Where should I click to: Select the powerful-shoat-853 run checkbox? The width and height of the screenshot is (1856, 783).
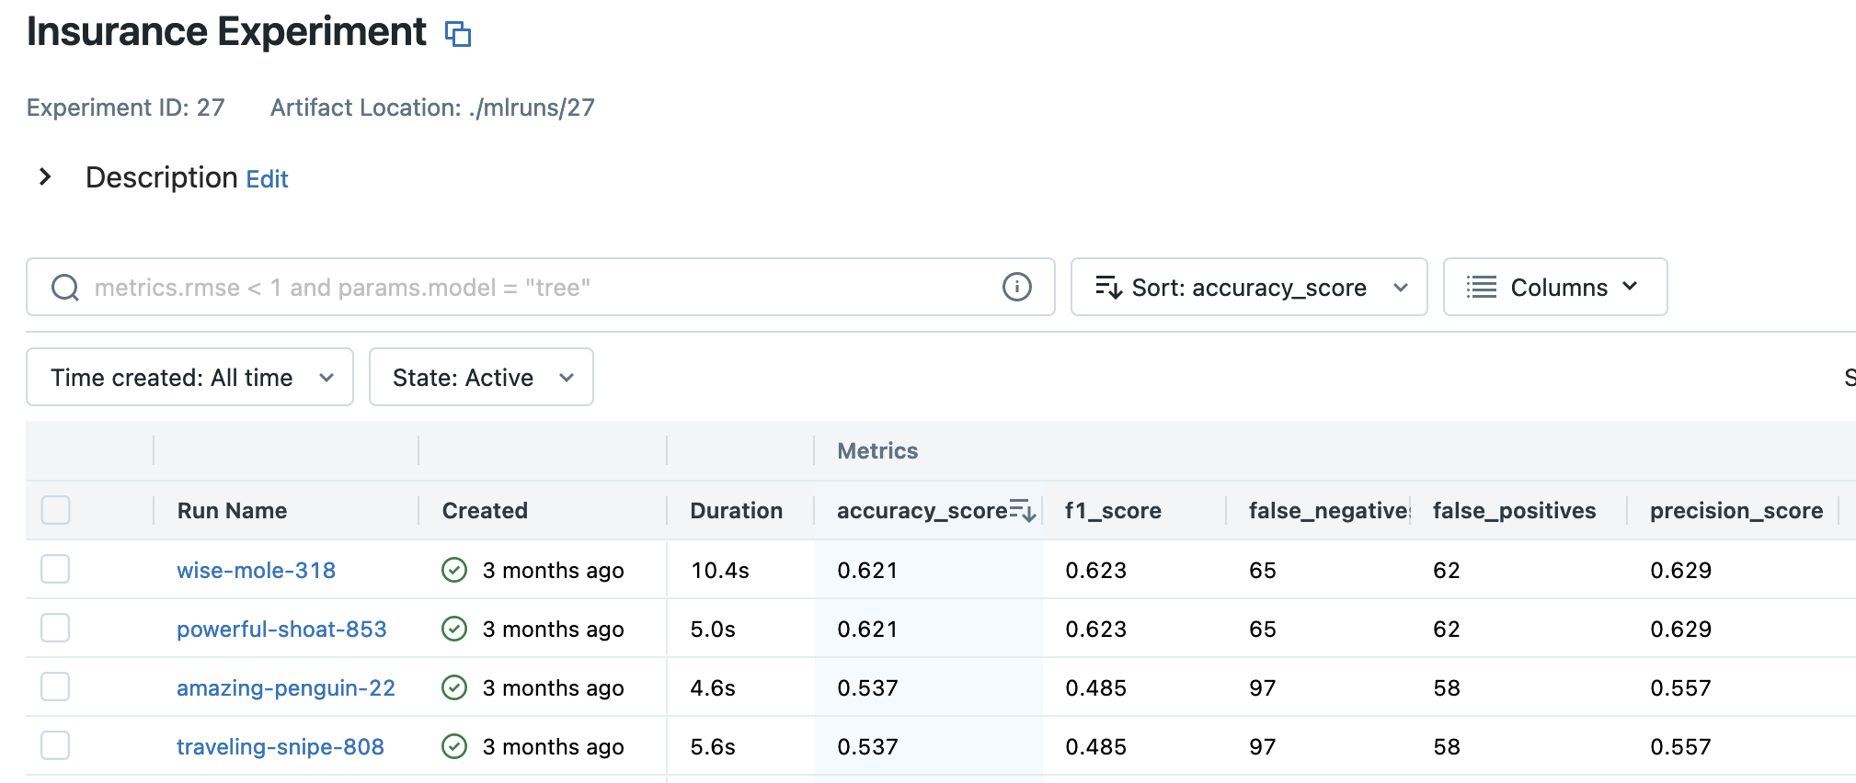(56, 628)
